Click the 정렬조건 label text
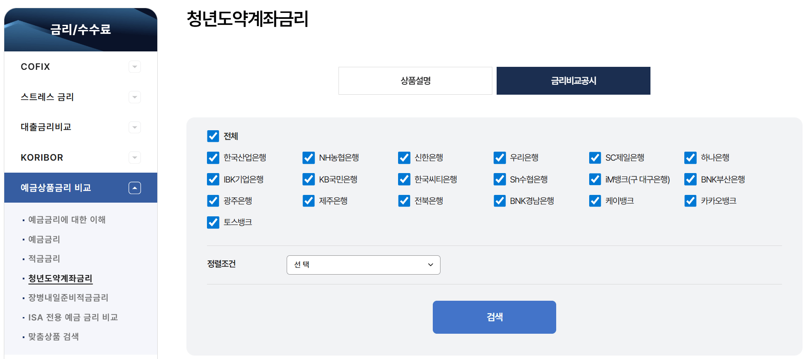This screenshot has height=359, width=806. [222, 264]
